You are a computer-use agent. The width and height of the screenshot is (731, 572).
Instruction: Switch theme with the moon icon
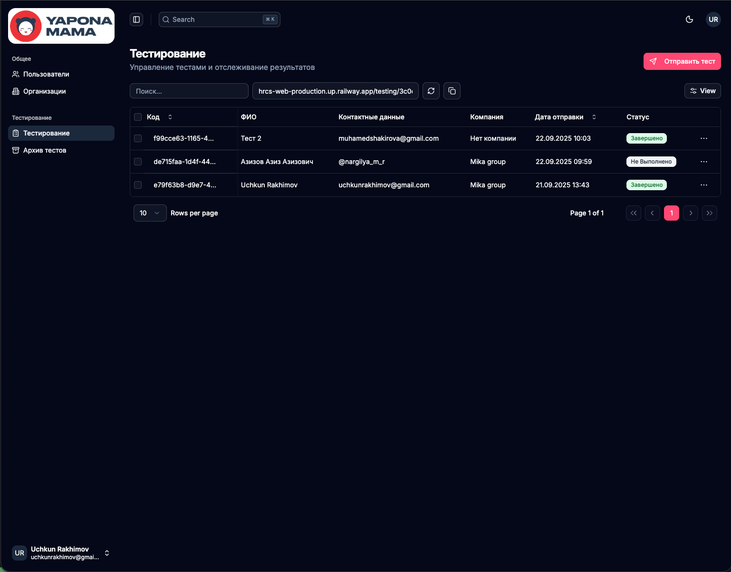[x=689, y=19]
